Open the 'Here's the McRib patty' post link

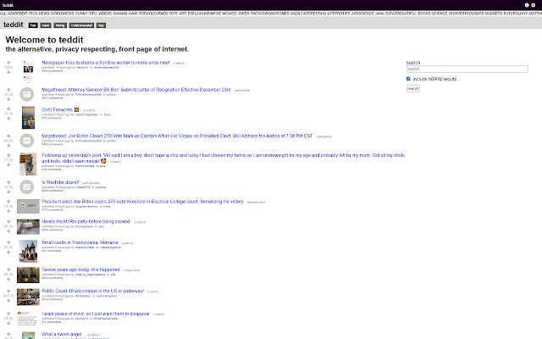(x=86, y=221)
